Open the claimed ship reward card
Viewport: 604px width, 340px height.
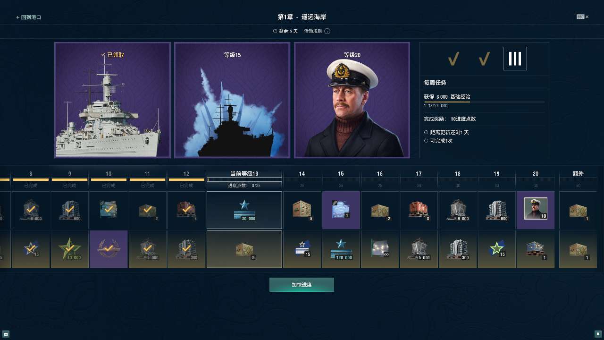[x=112, y=100]
